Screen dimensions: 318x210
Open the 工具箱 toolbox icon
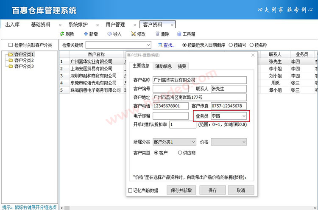(x=179, y=34)
